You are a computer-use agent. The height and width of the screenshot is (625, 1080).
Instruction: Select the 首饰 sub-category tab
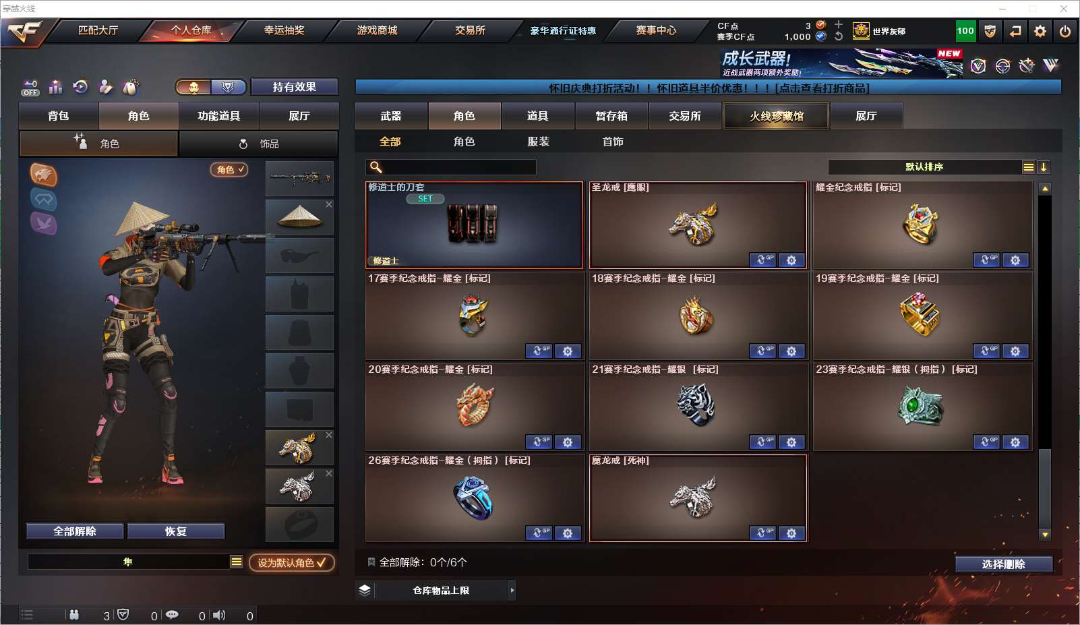pos(613,142)
